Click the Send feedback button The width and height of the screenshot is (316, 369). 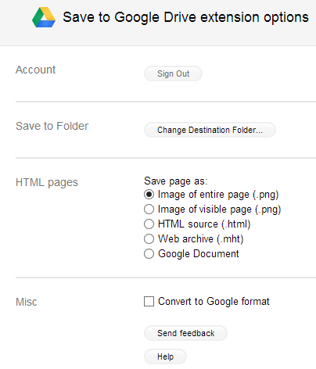pyautogui.click(x=185, y=333)
